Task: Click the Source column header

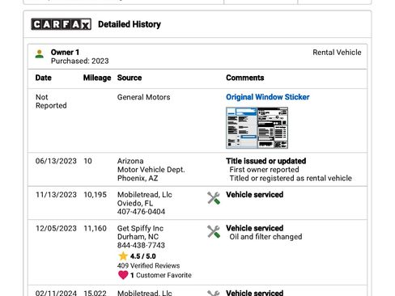Action: (x=130, y=78)
